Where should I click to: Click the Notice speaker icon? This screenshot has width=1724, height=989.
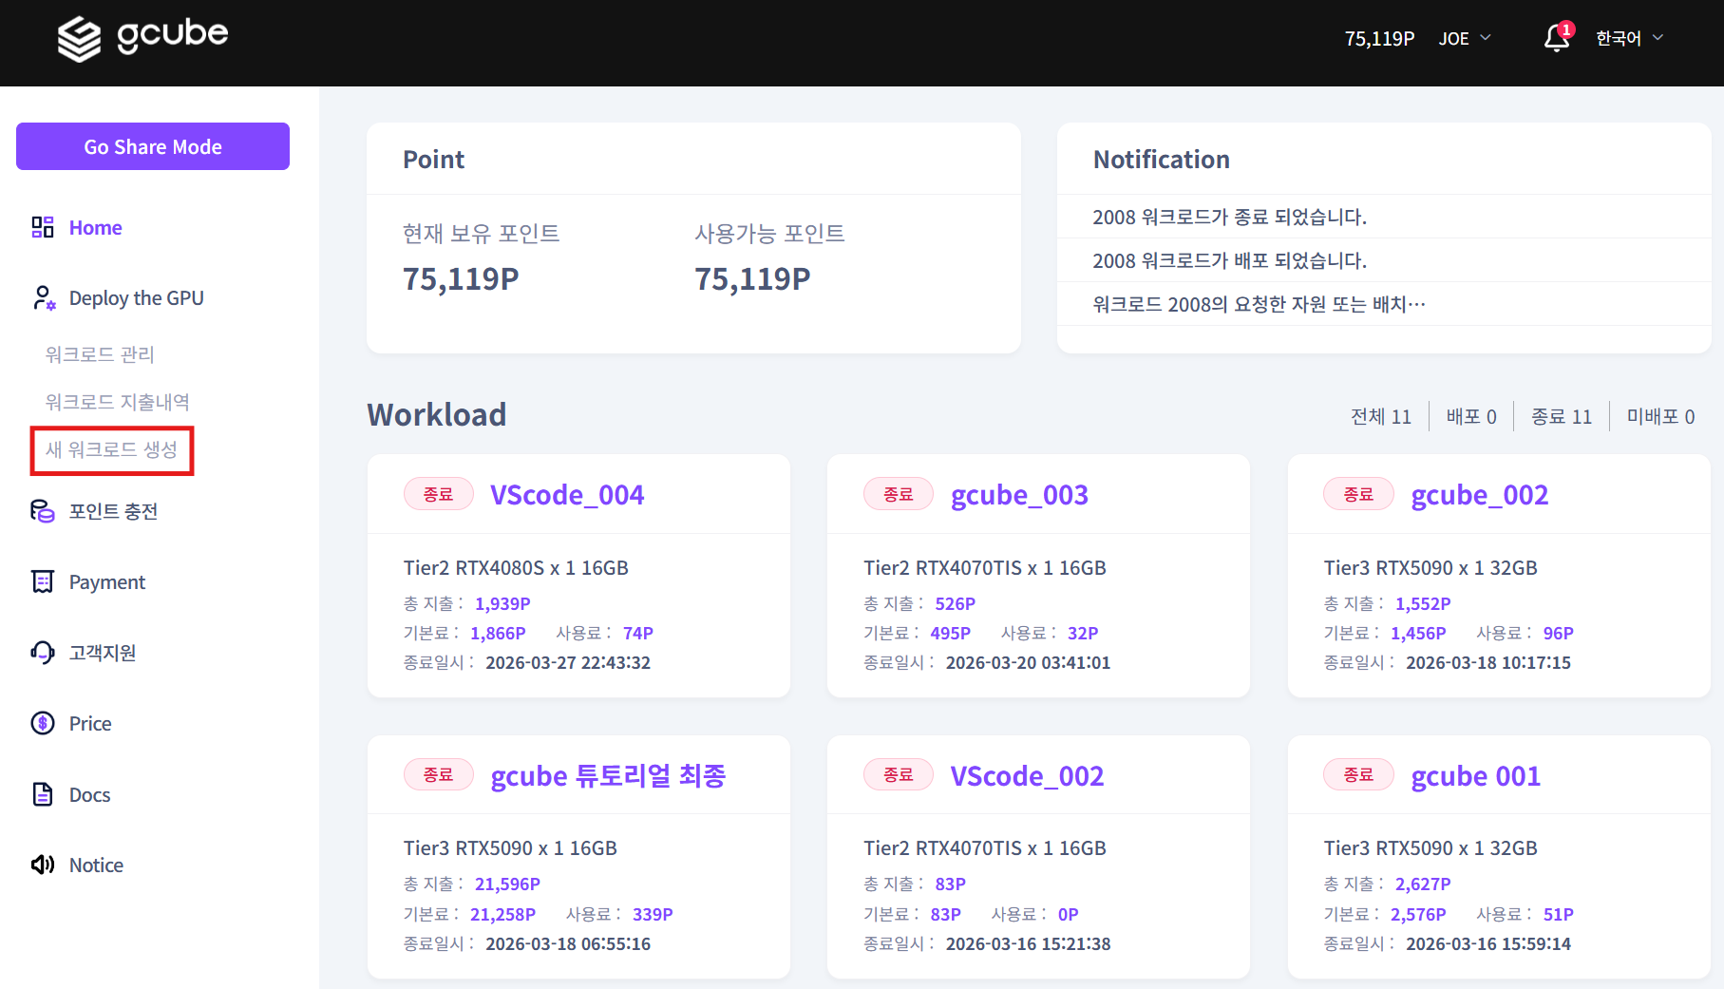tap(42, 865)
